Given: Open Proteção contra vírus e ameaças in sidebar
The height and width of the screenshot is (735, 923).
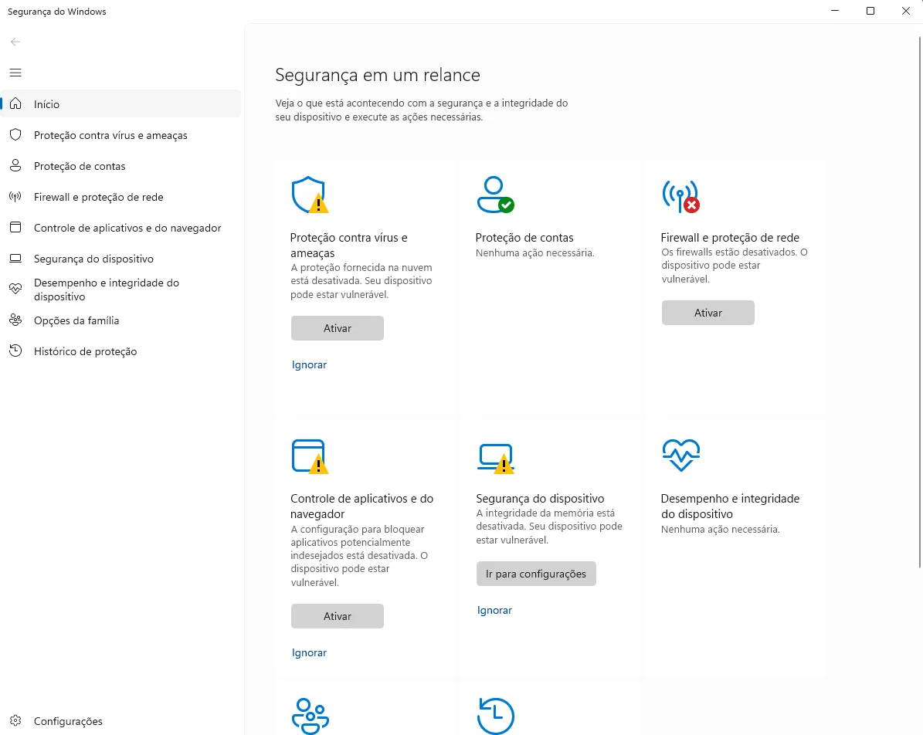Looking at the screenshot, I should (x=120, y=135).
